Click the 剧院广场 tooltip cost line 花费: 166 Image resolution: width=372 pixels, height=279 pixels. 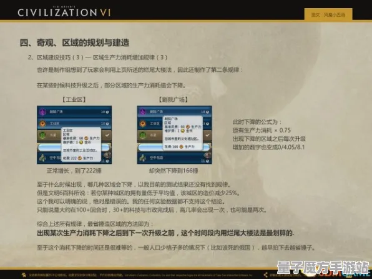click(180, 147)
